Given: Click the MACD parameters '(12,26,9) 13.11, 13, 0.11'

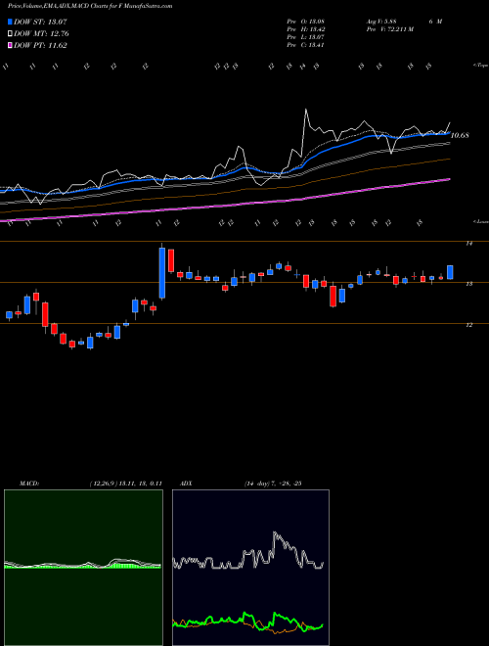Looking at the screenshot, I should (x=125, y=484).
